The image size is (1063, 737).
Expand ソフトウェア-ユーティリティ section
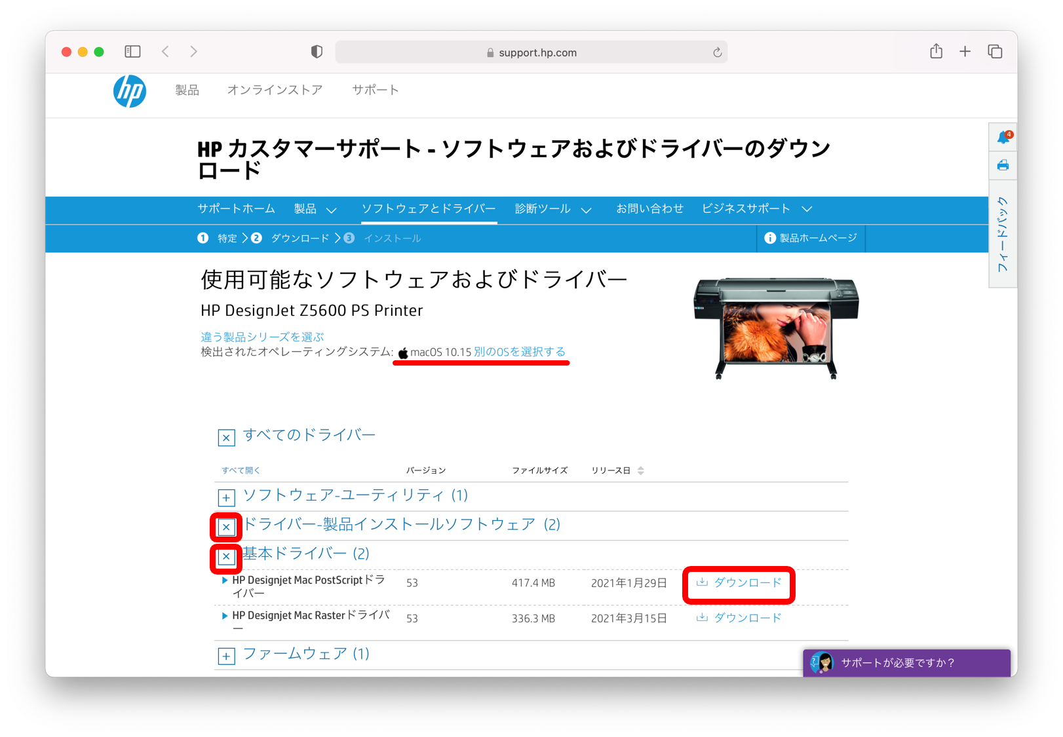[x=226, y=498]
